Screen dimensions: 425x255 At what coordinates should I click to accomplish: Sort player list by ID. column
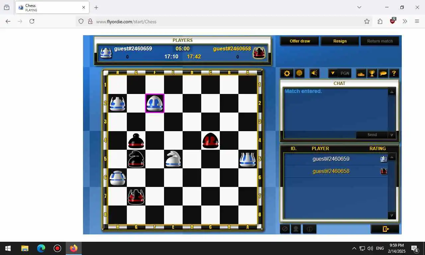294,148
